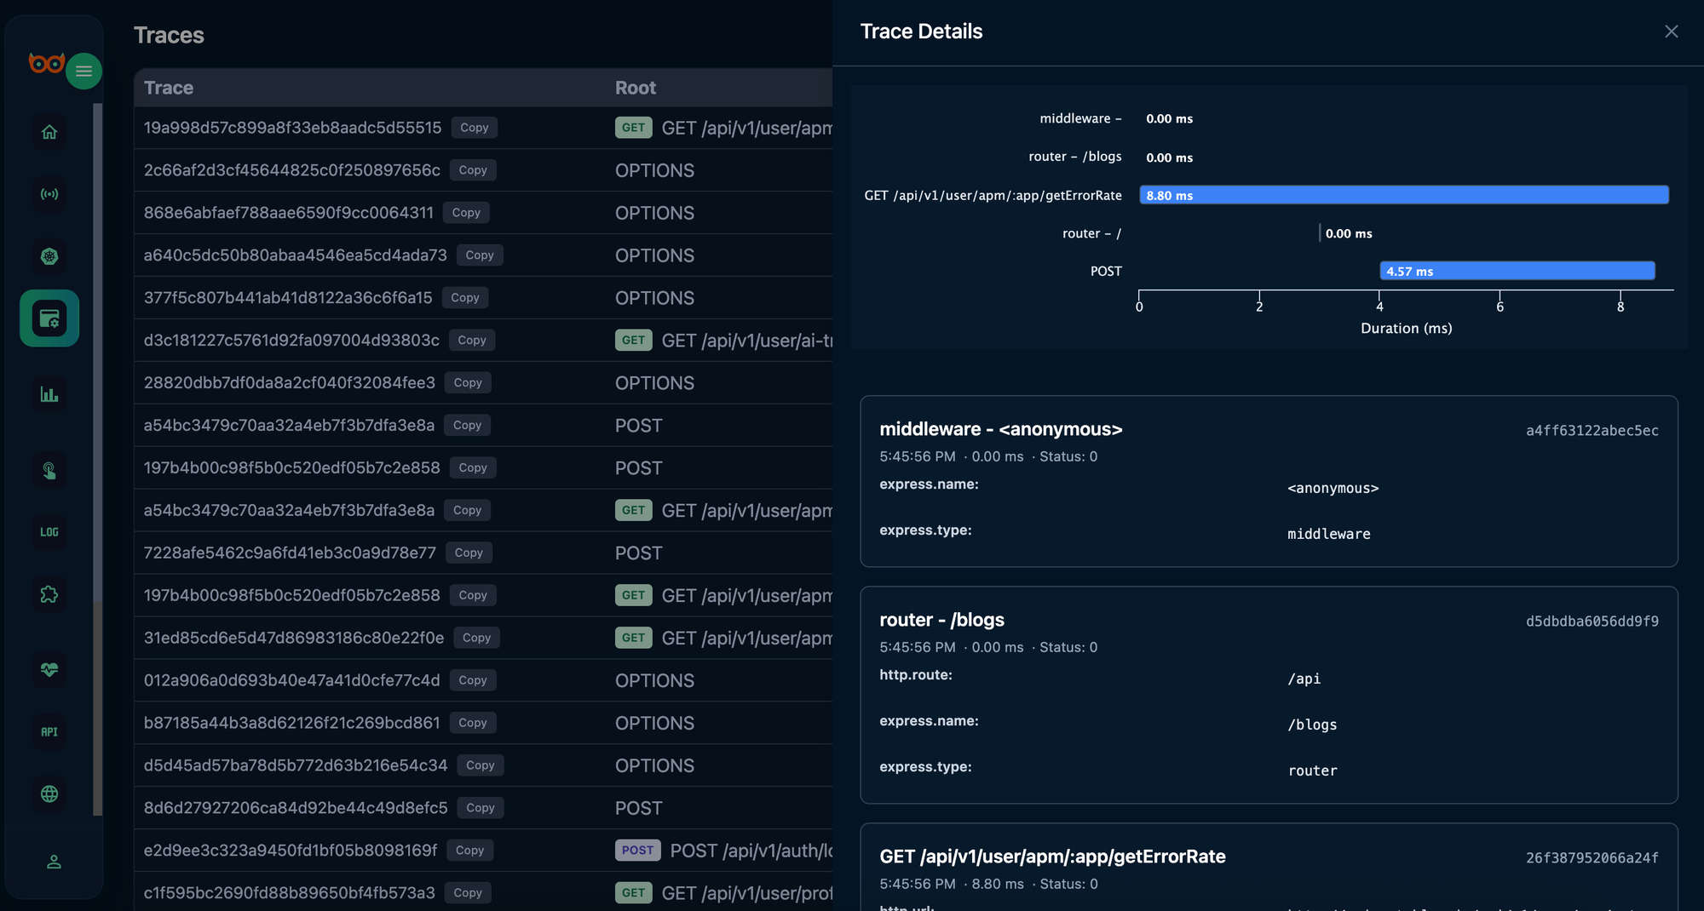Copy trace ID 19a998d57c899a8f33eb8aadc5d55515
This screenshot has width=1704, height=911.
474,128
